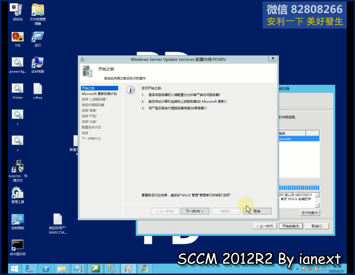Image resolution: width=355 pixels, height=275 pixels.
Task: Open the network tray icon
Action: 310,269
